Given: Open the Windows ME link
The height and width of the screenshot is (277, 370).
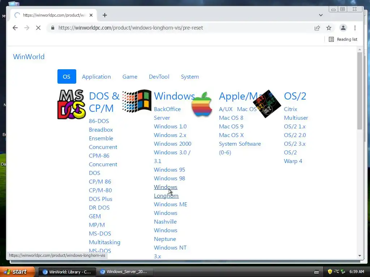Looking at the screenshot, I should (171, 205).
